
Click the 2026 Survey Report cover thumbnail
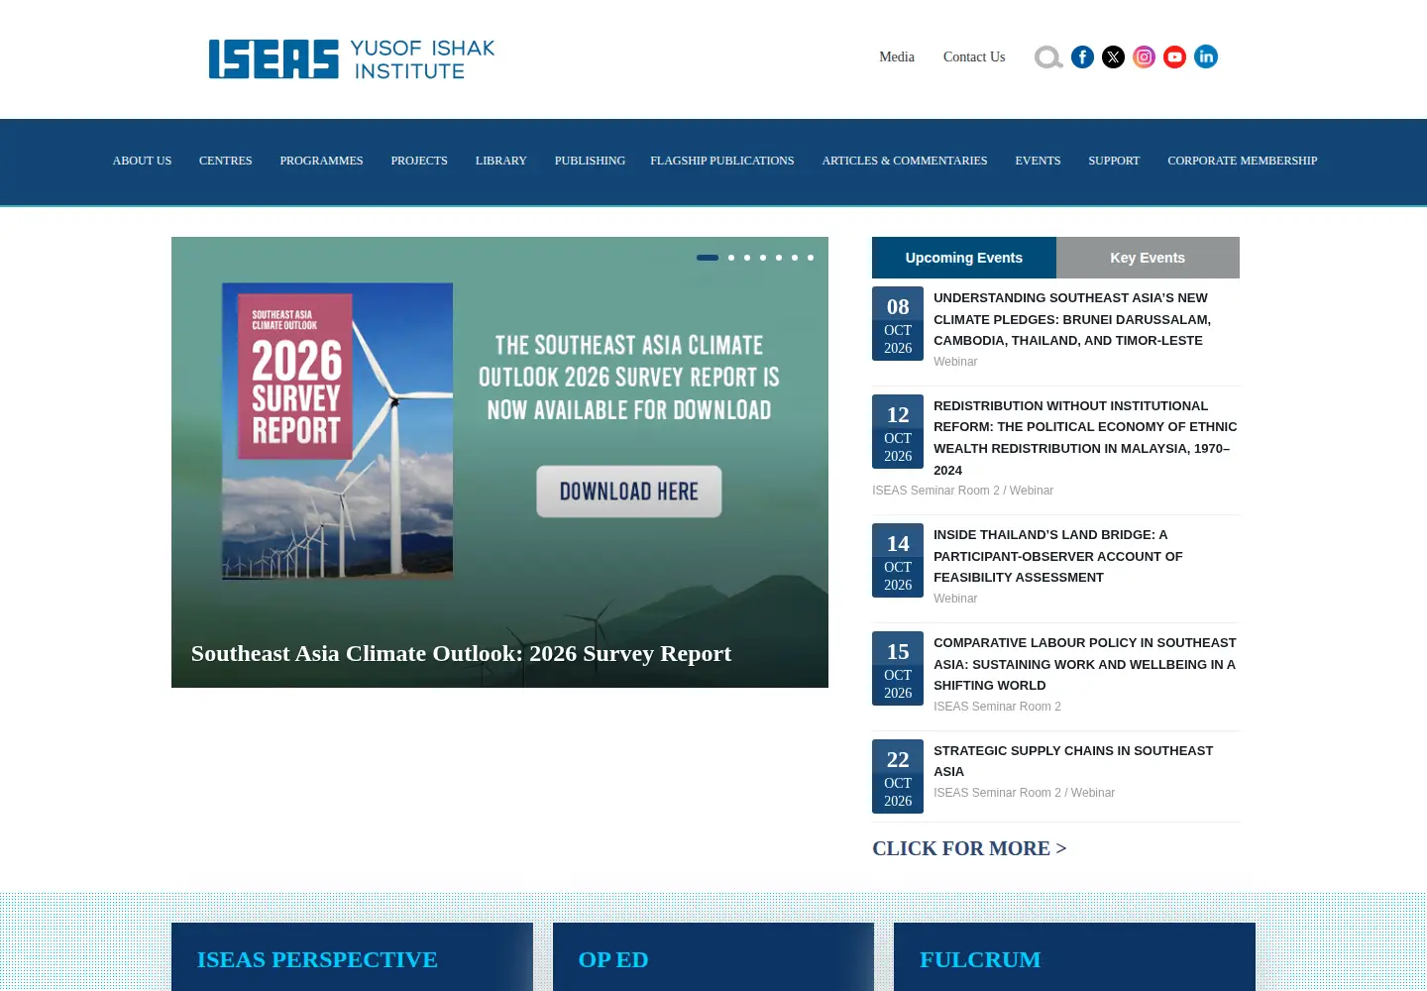click(337, 431)
